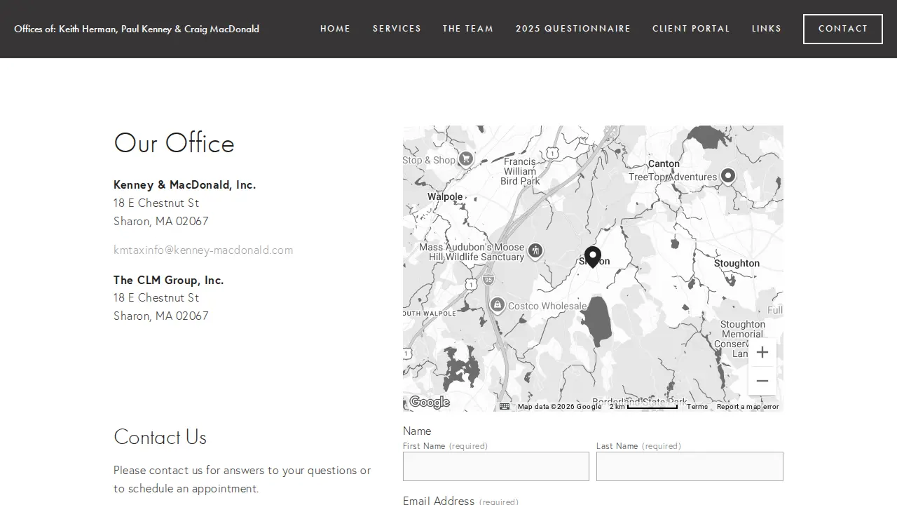Viewport: 897px width, 505px height.
Task: Click the Canton label on the map
Action: [664, 163]
